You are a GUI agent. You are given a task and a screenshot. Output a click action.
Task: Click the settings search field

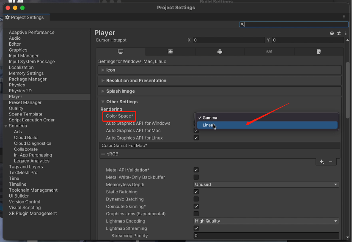coord(294,24)
